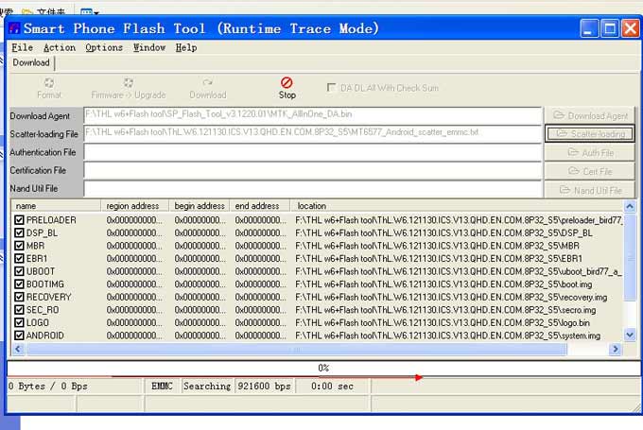Uncheck the UBOOT partition checkbox

click(x=19, y=271)
